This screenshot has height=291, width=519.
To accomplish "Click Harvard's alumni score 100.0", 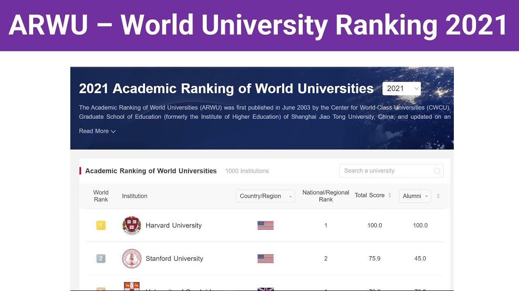I will (420, 226).
